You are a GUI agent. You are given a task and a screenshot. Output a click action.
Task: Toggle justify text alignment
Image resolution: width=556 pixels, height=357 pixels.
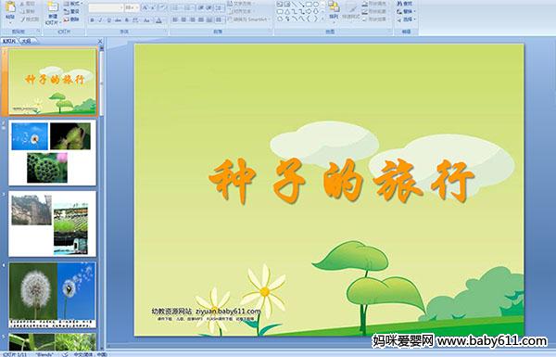click(201, 19)
